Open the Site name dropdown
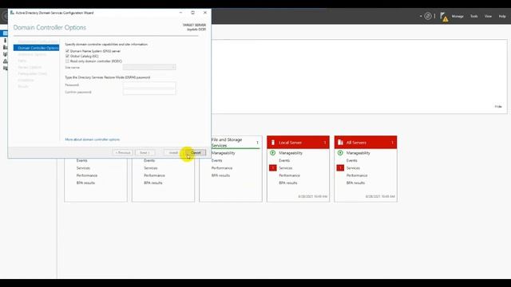The image size is (511, 287). coord(149,67)
